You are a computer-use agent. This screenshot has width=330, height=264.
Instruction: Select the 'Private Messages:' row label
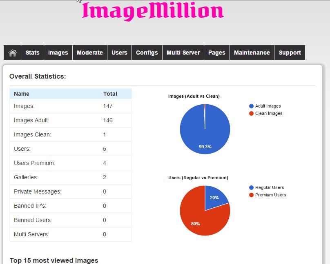(x=38, y=191)
